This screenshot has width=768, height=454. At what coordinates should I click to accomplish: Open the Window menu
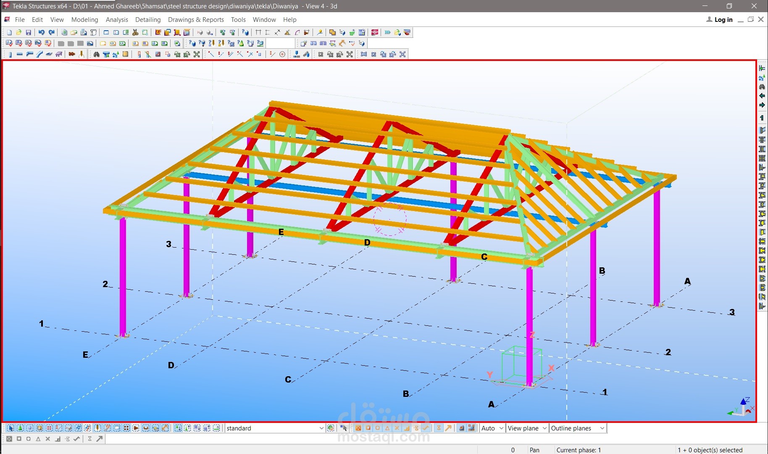264,19
